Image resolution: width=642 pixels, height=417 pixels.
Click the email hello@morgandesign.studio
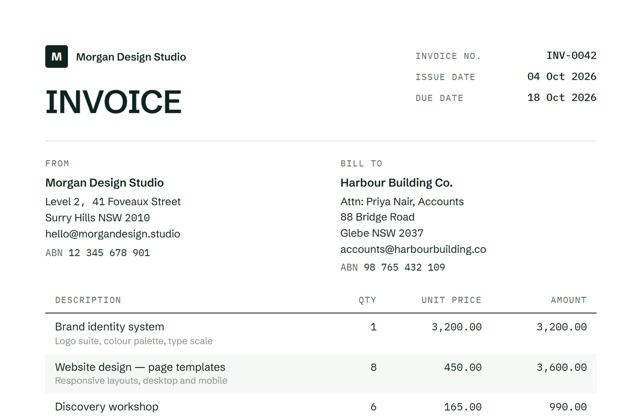(113, 234)
